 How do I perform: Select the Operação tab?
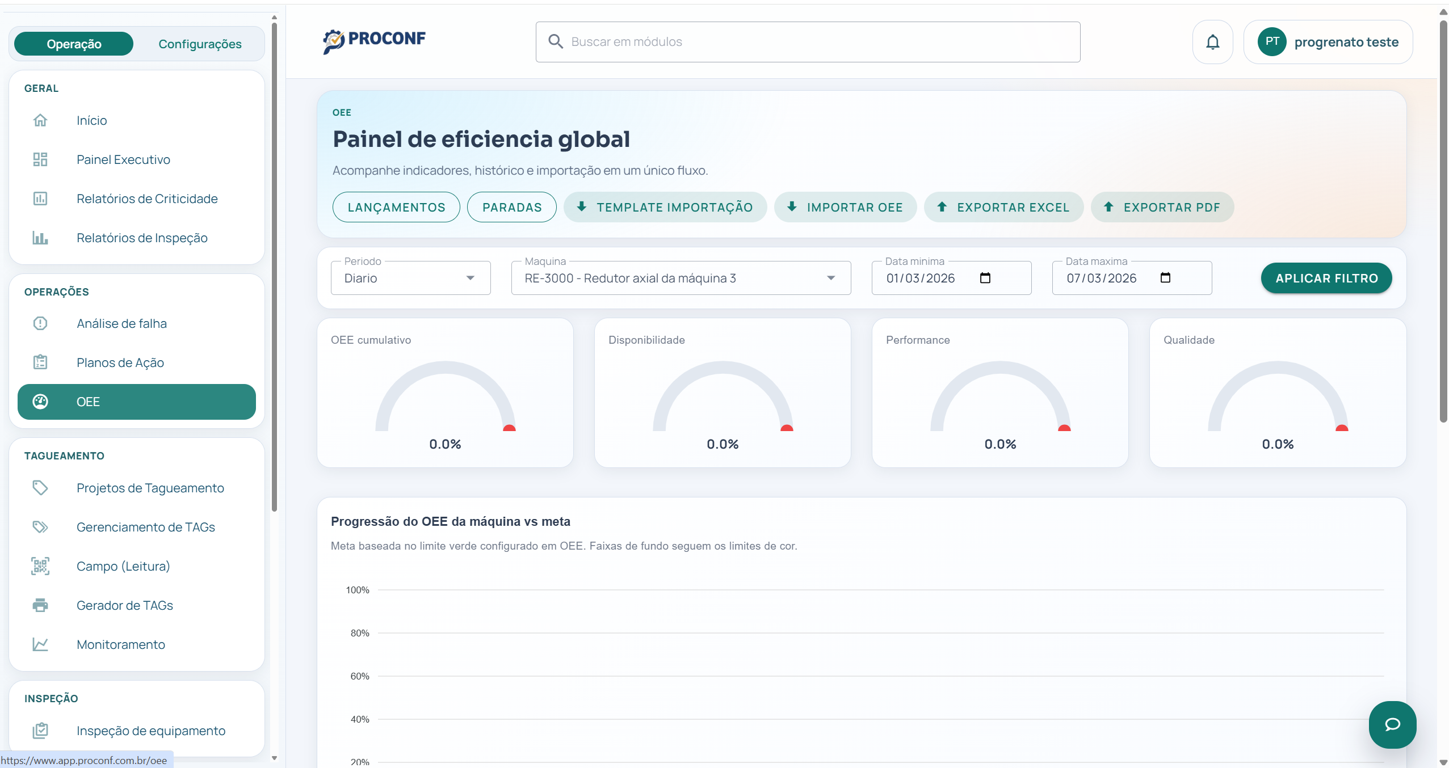74,43
